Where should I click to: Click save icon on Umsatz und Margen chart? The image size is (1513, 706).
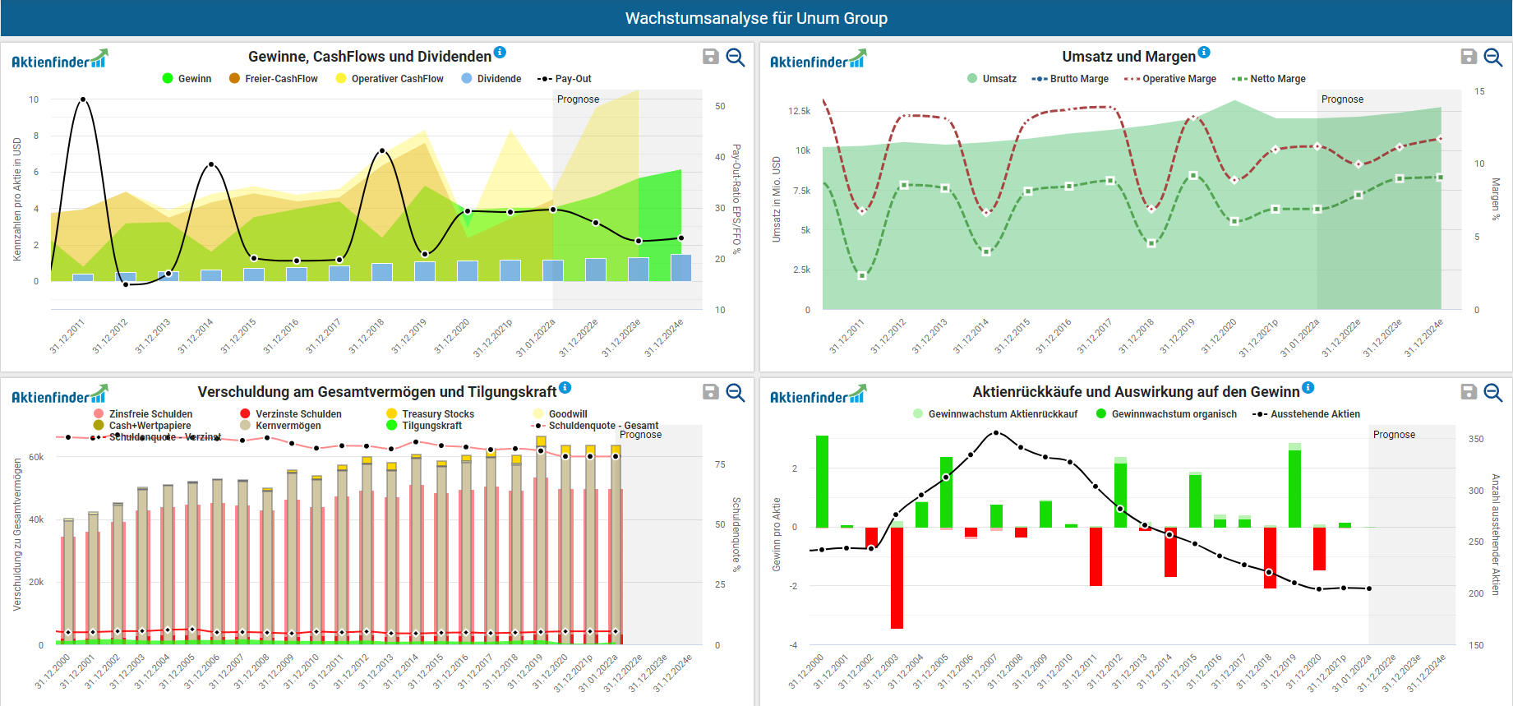[x=1469, y=57]
